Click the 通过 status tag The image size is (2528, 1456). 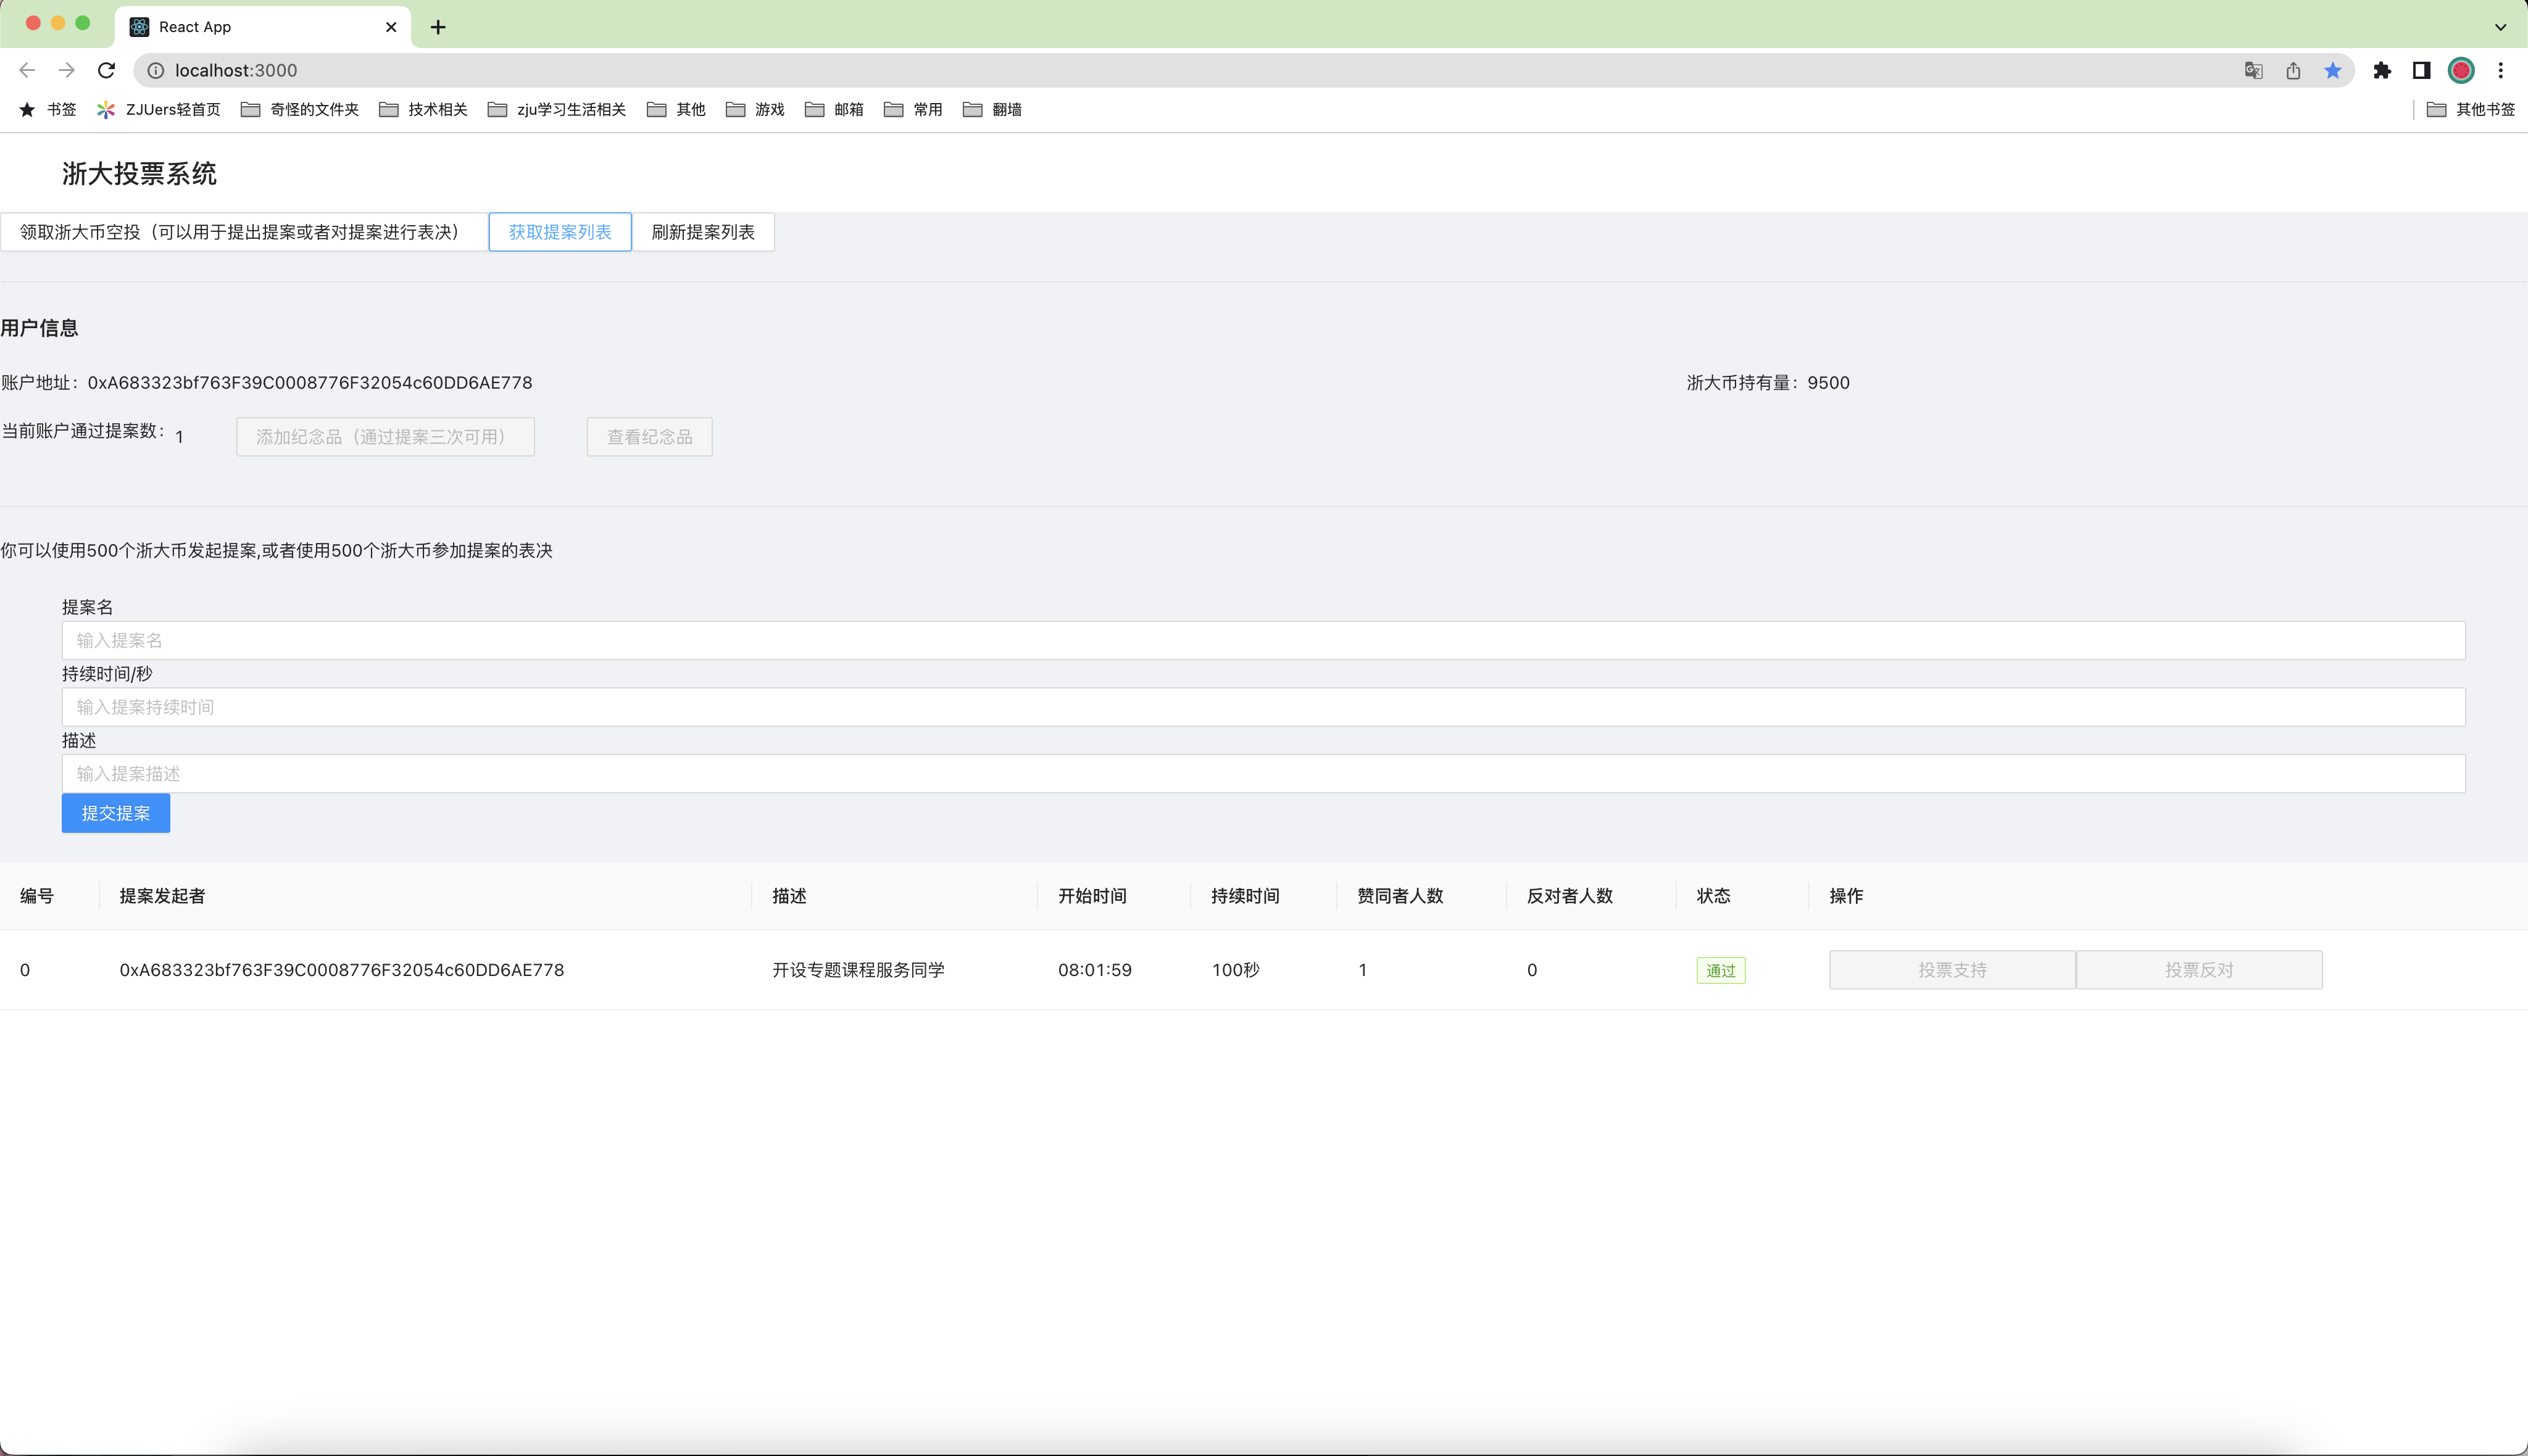point(1721,970)
